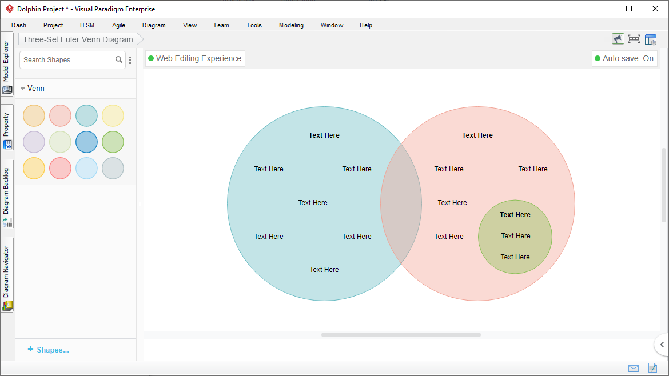Viewport: 669px width, 376px height.
Task: Collapse the Venn shape category
Action: click(x=23, y=89)
